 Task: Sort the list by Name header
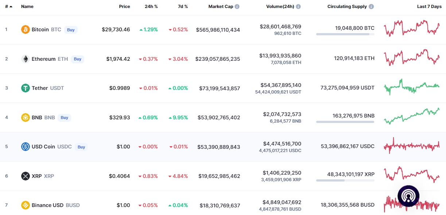click(x=27, y=7)
